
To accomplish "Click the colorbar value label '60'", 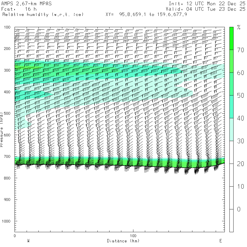I will (240, 73).
